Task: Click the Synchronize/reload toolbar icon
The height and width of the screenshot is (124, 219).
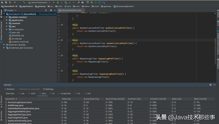Action: (10, 2)
